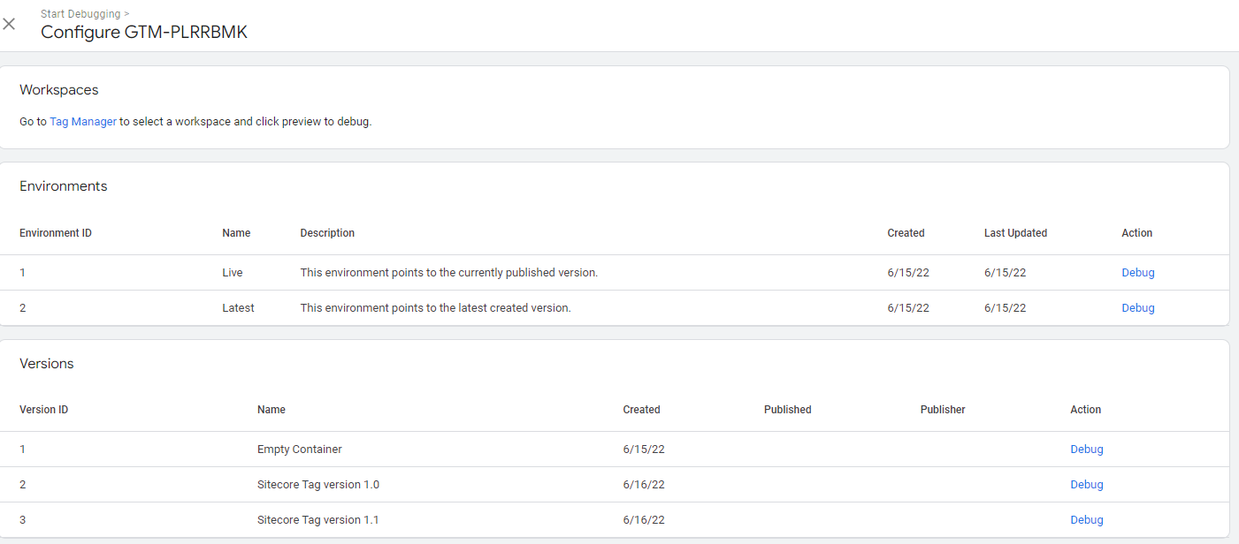Debug the Live environment

click(1137, 273)
